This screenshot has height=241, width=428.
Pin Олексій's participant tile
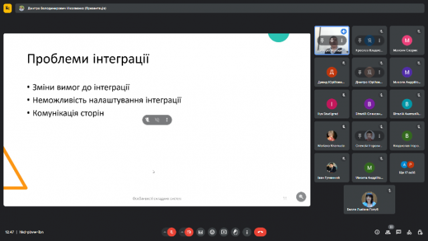pos(360,136)
